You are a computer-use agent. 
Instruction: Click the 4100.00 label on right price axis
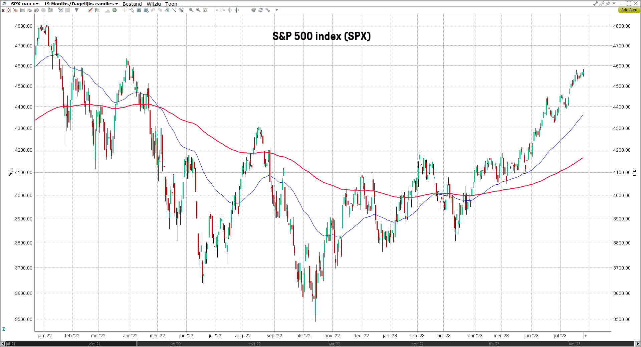click(x=622, y=172)
